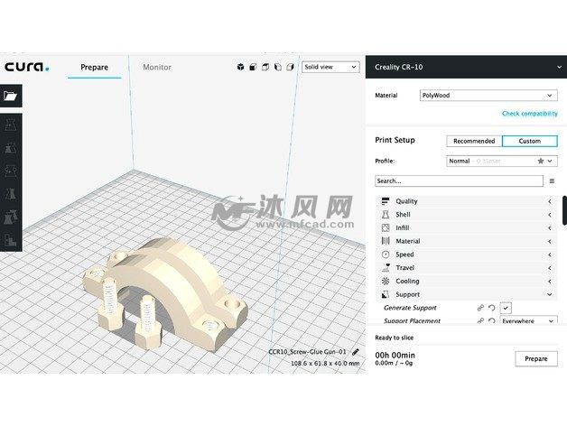
Task: Switch to the Monitor tab
Action: (x=156, y=67)
